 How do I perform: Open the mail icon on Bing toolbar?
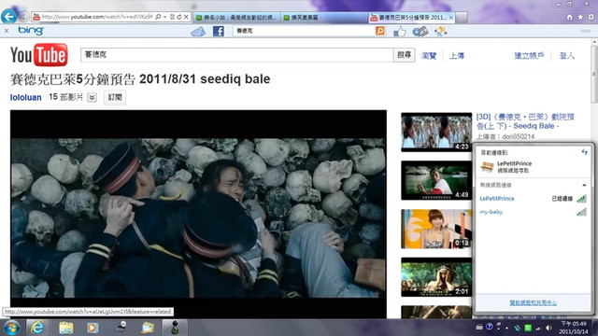(x=198, y=31)
